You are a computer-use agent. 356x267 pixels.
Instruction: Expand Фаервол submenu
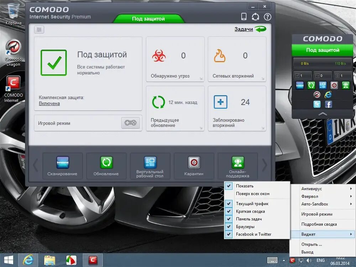[323, 197]
